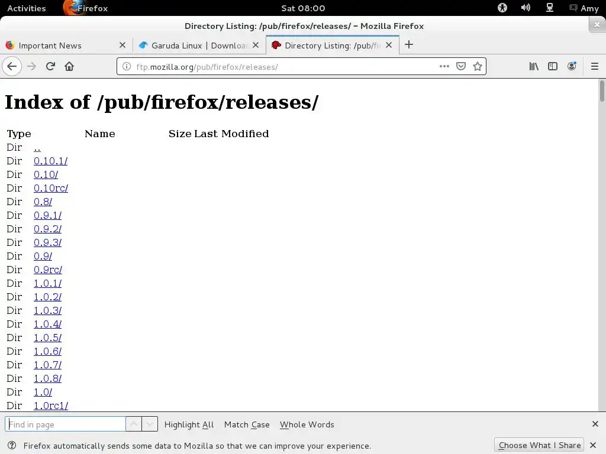
Task: Open the 1.0rc1/ directory link
Action: coord(51,406)
